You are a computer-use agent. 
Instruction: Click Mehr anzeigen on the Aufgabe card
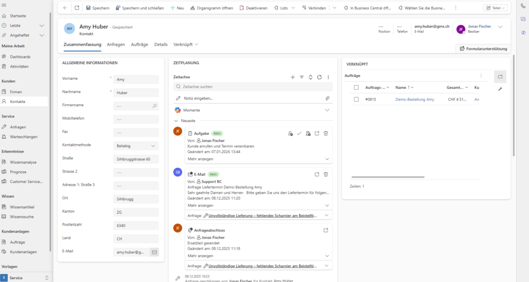coord(200,159)
